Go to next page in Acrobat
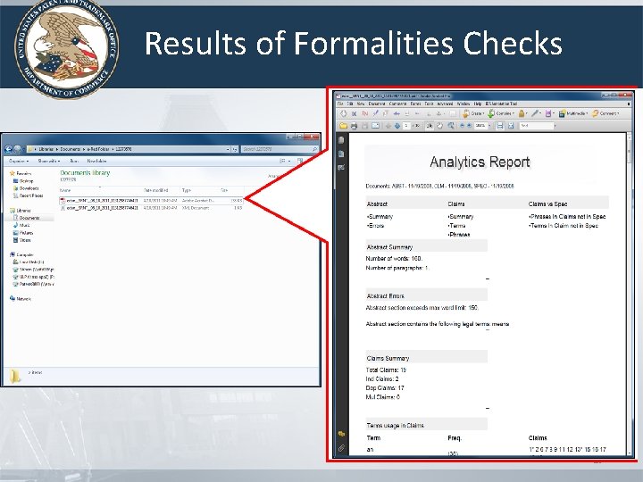 coord(397,126)
